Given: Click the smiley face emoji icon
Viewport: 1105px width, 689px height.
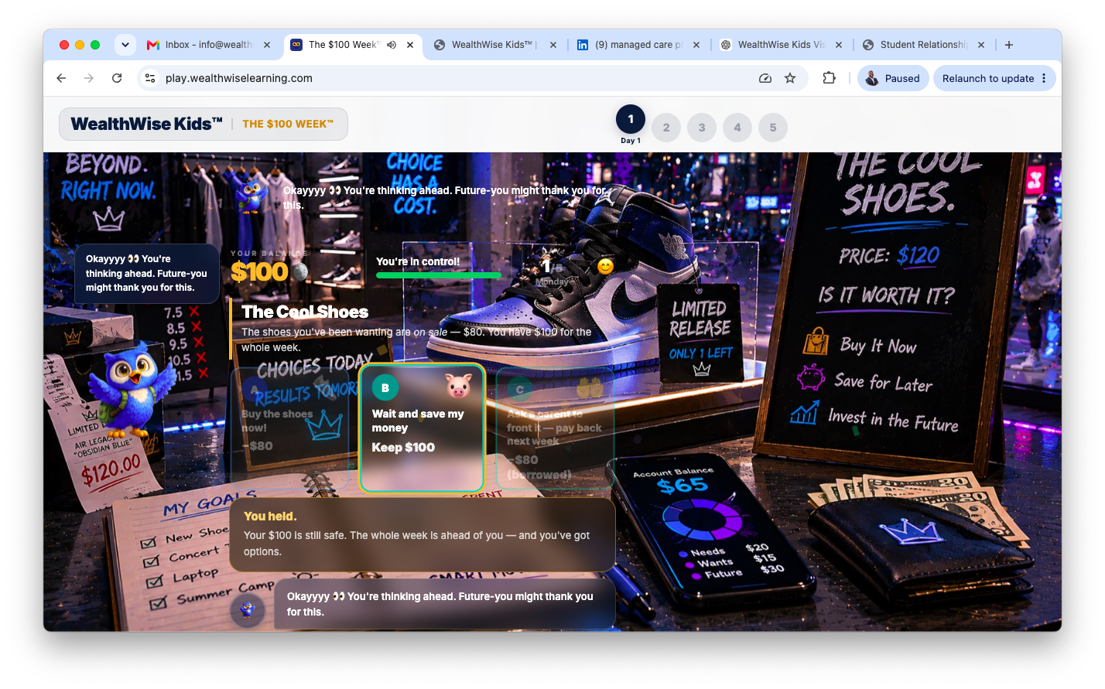Looking at the screenshot, I should (606, 266).
